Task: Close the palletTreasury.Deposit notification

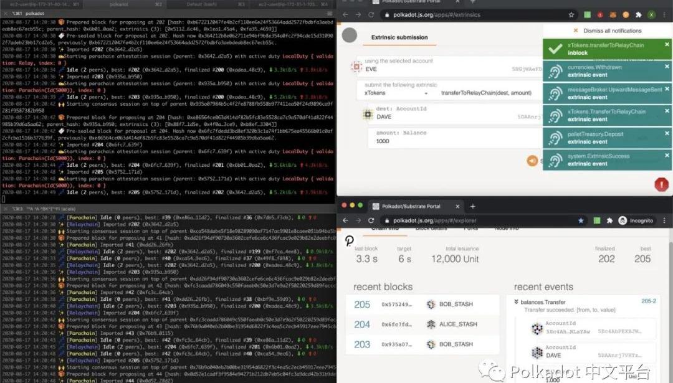Action: 667,133
